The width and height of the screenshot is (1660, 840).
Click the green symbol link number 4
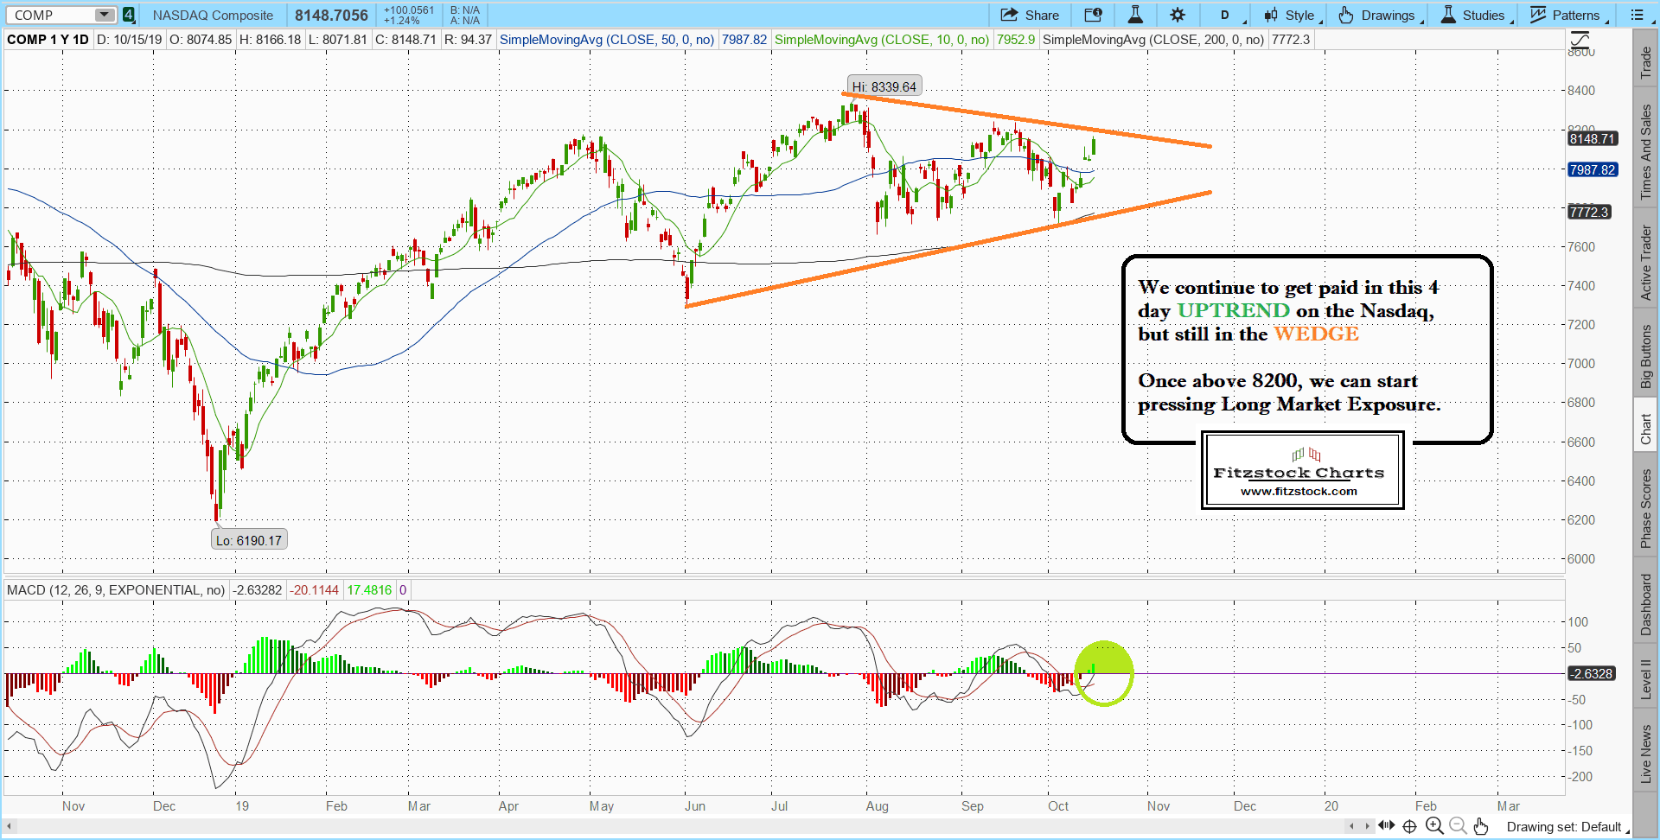tap(128, 15)
